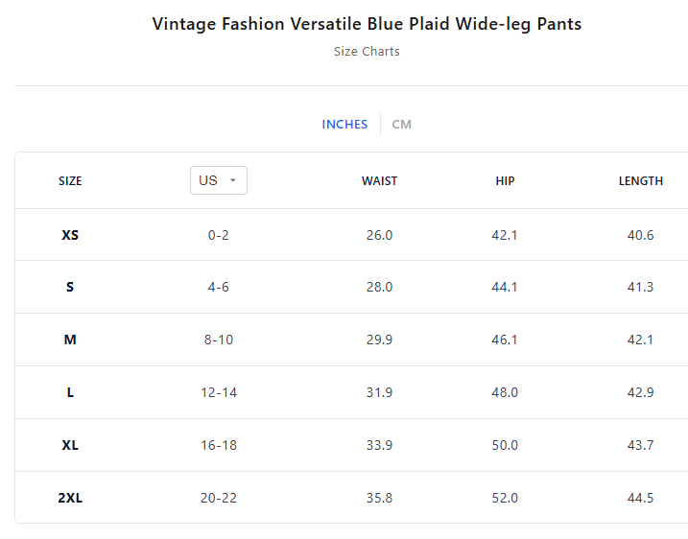The image size is (688, 539).
Task: Switch size chart to CM tab
Action: pyautogui.click(x=401, y=125)
